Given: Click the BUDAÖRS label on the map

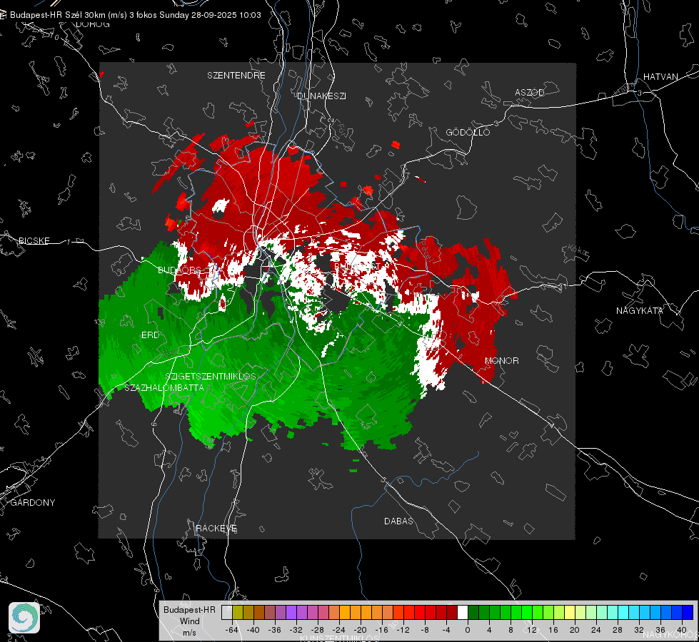Looking at the screenshot, I should click(179, 270).
